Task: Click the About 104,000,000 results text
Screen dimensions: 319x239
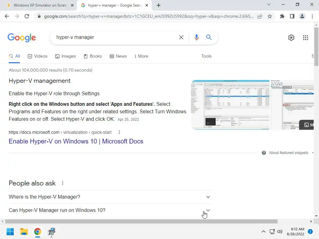Action: pos(50,70)
